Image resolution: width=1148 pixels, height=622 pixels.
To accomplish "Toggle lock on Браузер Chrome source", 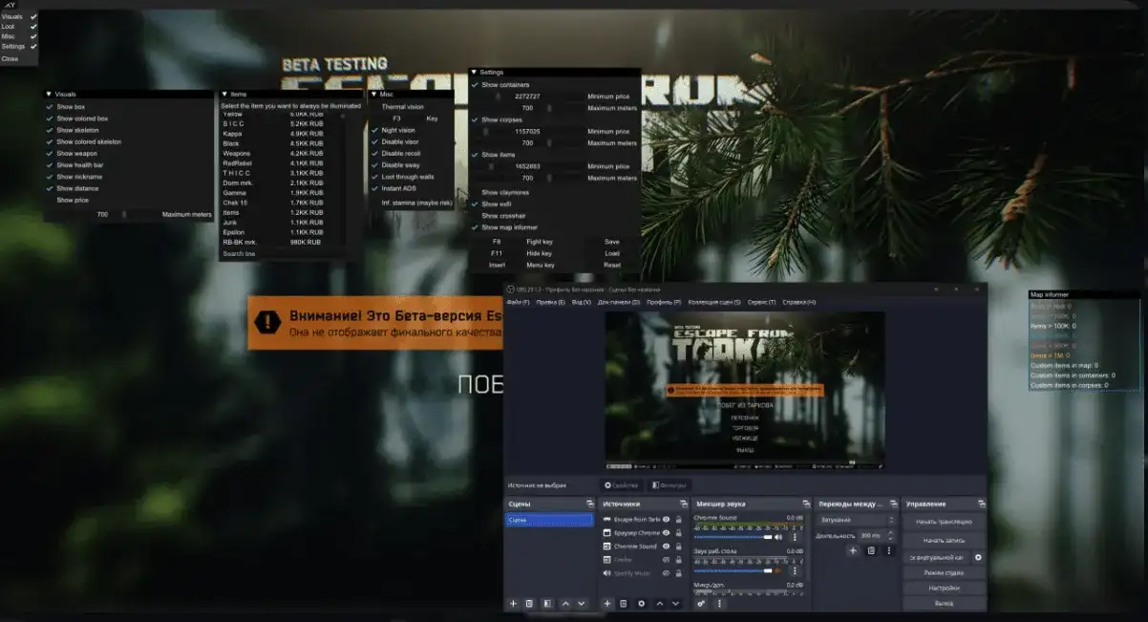I will [678, 533].
